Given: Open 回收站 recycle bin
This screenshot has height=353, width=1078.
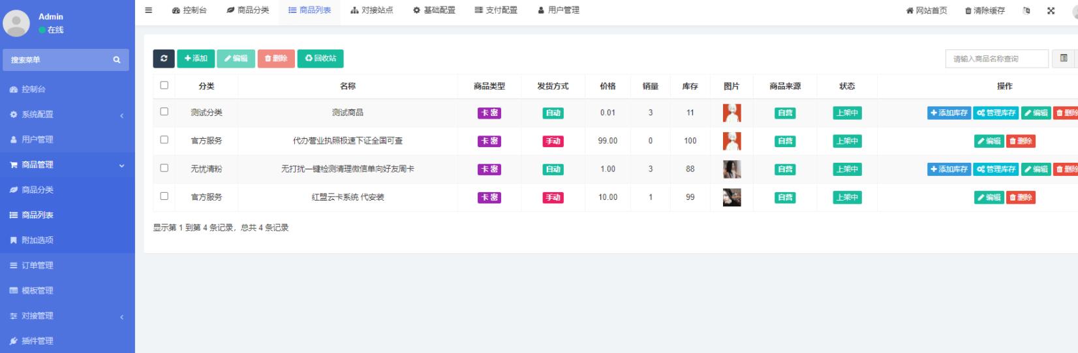Looking at the screenshot, I should coord(320,59).
